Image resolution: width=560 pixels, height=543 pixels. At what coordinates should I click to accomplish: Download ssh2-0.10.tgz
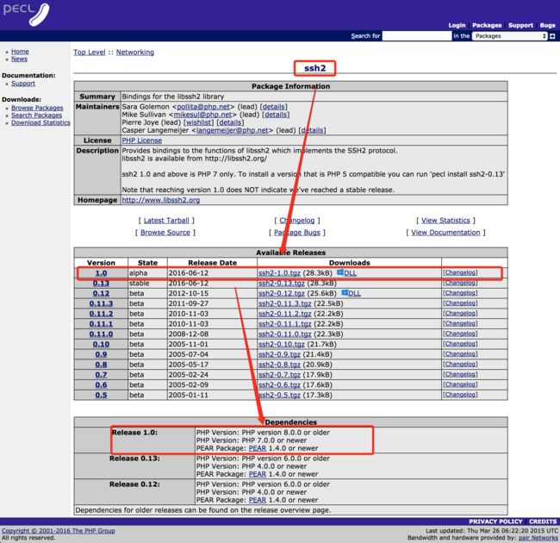282,344
